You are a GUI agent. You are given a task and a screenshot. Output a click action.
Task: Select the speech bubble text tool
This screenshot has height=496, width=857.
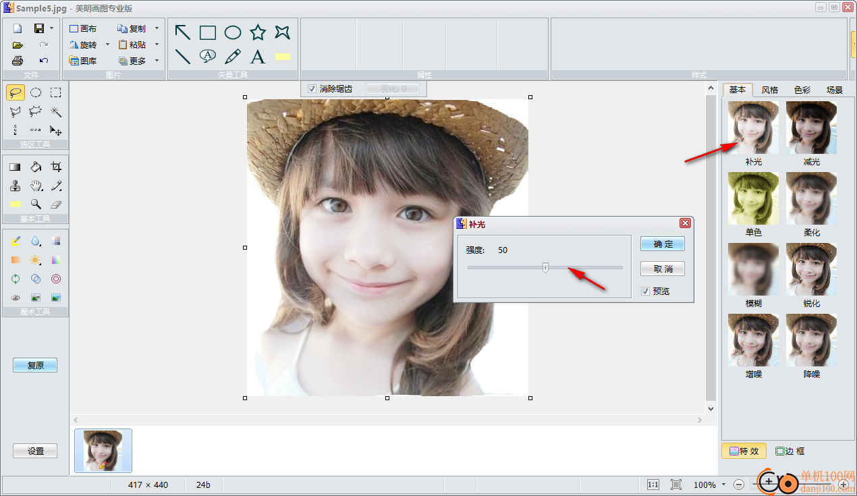(x=207, y=56)
